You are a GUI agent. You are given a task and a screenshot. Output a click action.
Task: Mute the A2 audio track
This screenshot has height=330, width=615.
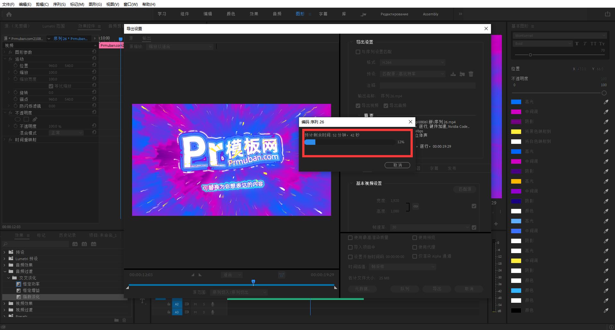[x=195, y=304]
